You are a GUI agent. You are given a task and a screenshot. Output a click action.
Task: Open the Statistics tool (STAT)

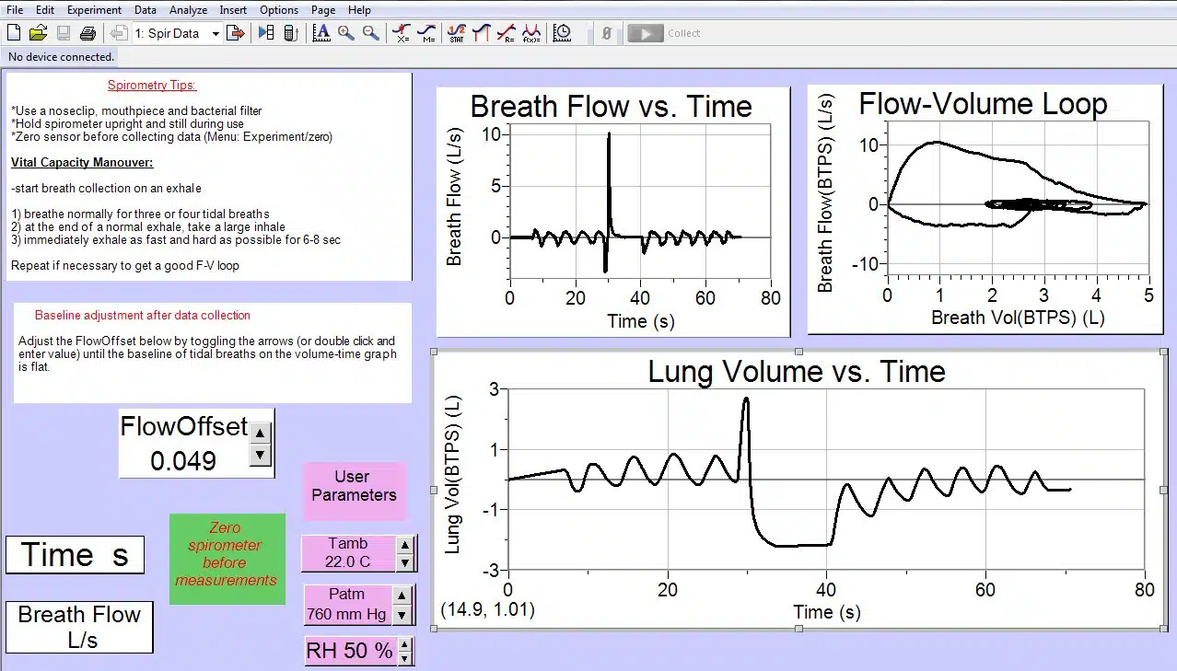click(455, 32)
